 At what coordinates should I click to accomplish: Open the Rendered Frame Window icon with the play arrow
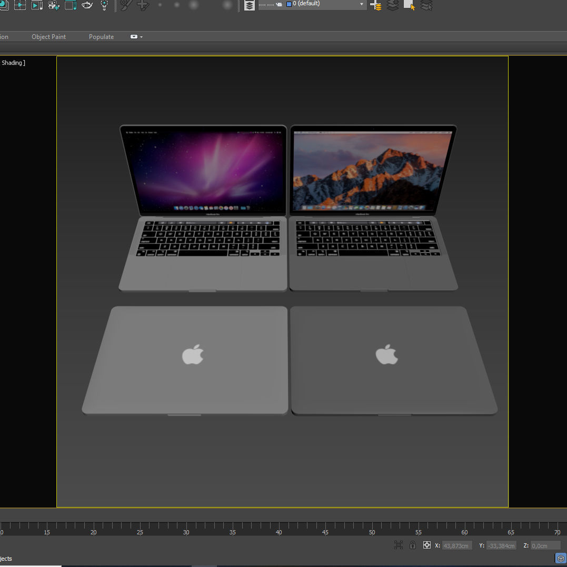click(x=36, y=5)
